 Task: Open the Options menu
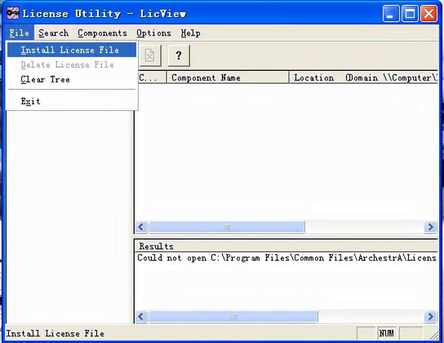pyautogui.click(x=154, y=33)
